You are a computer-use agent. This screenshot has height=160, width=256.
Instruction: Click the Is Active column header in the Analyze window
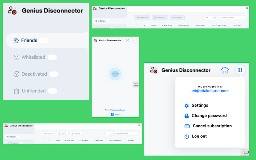(x=131, y=140)
